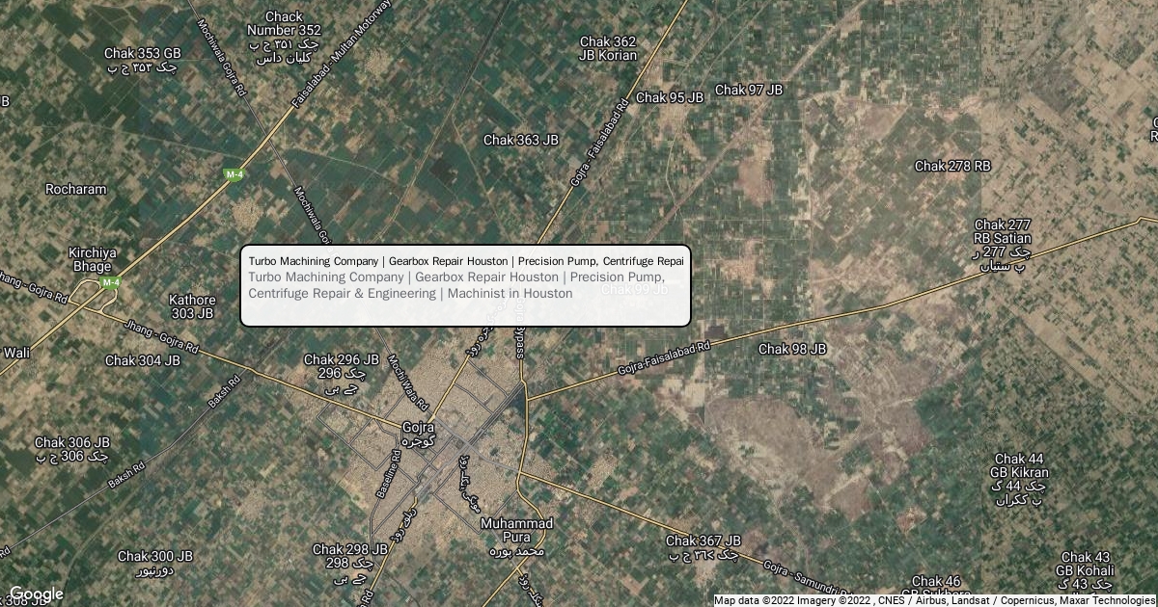This screenshot has width=1158, height=607.
Task: Select the Chak 278 RB label
Action: (952, 166)
